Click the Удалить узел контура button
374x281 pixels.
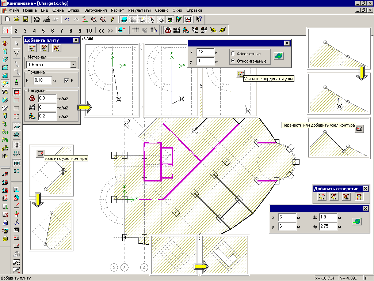[x=40, y=153]
